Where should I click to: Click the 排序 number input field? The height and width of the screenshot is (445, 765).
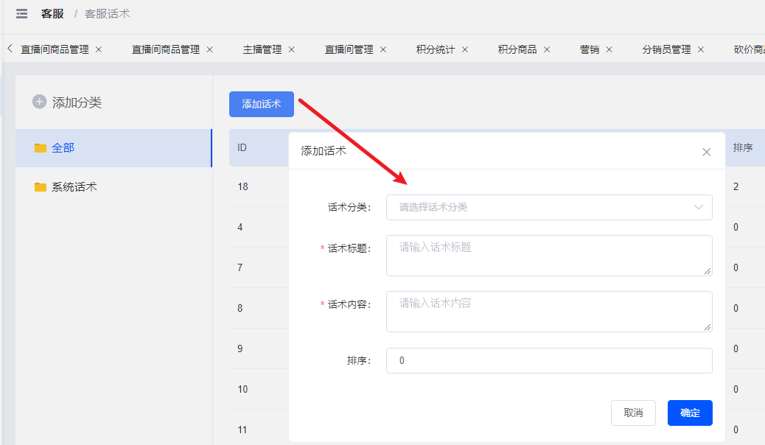click(549, 360)
